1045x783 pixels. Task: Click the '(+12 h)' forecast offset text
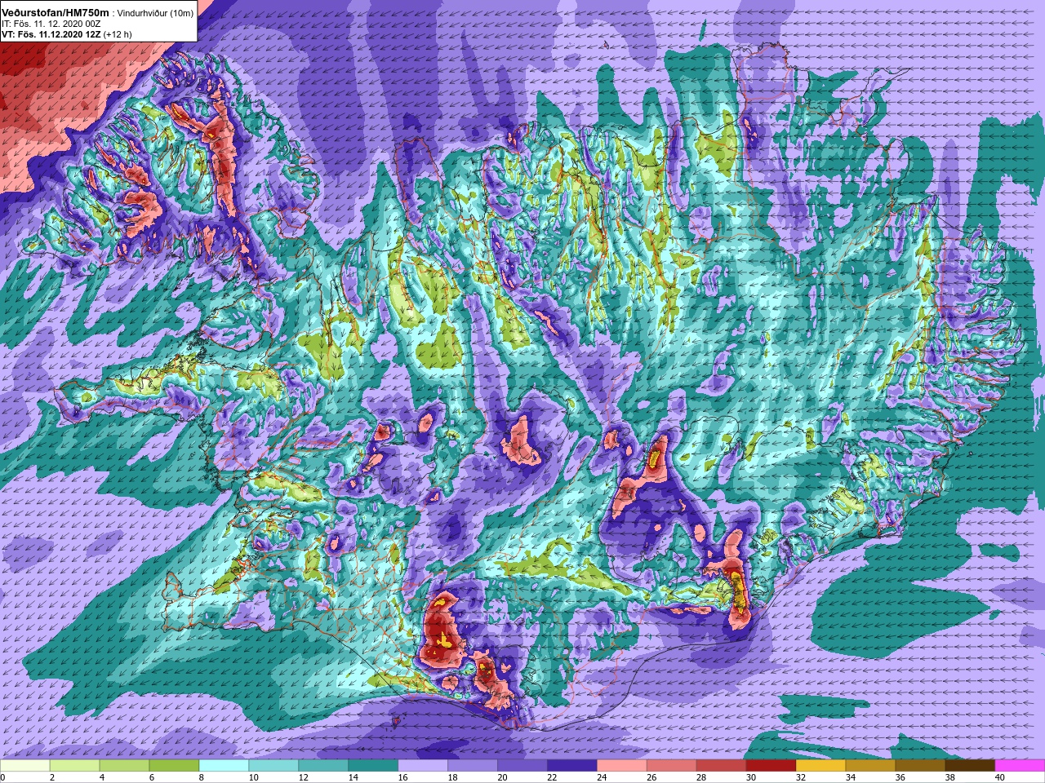pos(118,35)
